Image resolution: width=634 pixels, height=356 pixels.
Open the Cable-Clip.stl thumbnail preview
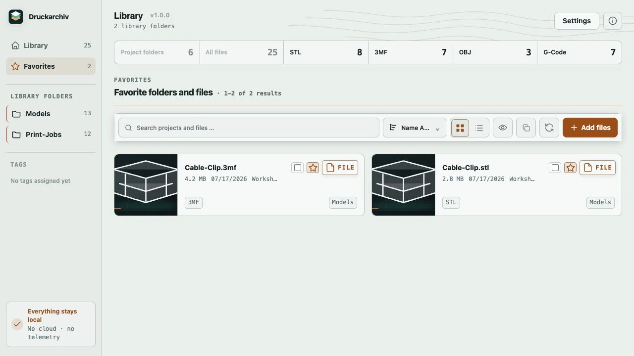[404, 185]
